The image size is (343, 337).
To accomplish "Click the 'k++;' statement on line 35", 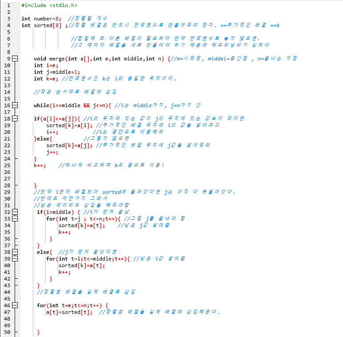I will pos(64,232).
